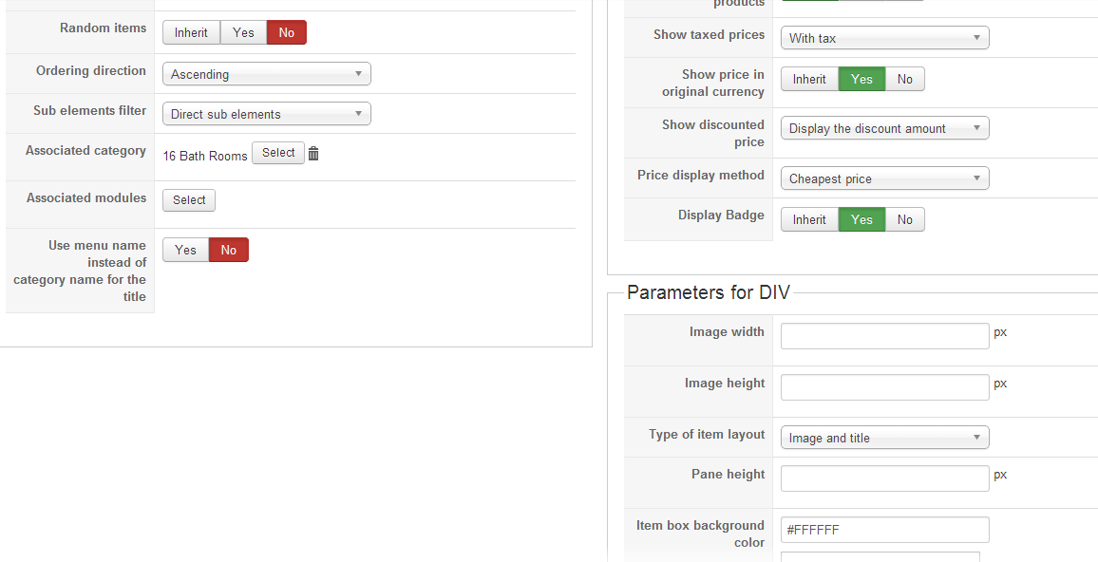
Task: Edit the Item box background color field
Action: 884,530
